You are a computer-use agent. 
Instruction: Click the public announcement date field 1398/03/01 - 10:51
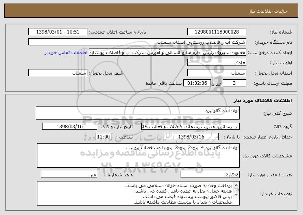[58, 32]
